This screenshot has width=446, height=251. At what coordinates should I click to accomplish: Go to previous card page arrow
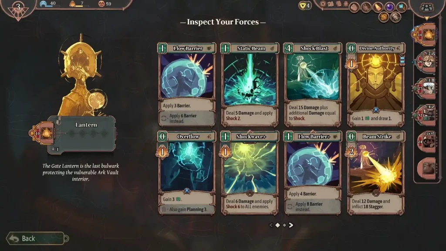(271, 225)
